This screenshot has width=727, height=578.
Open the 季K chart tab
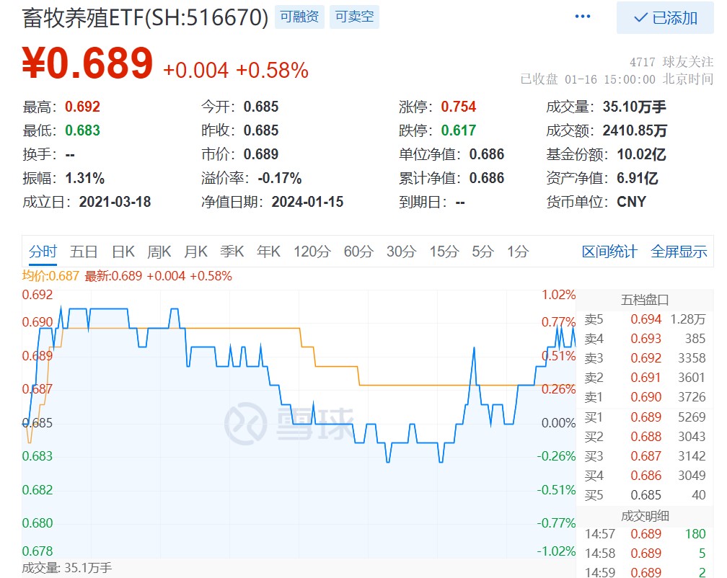coord(232,252)
